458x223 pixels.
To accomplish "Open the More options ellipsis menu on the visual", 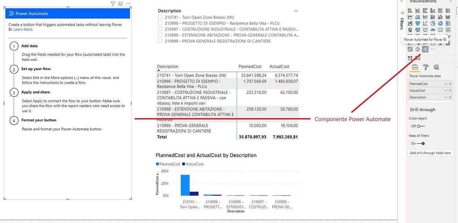I will coord(128,3).
